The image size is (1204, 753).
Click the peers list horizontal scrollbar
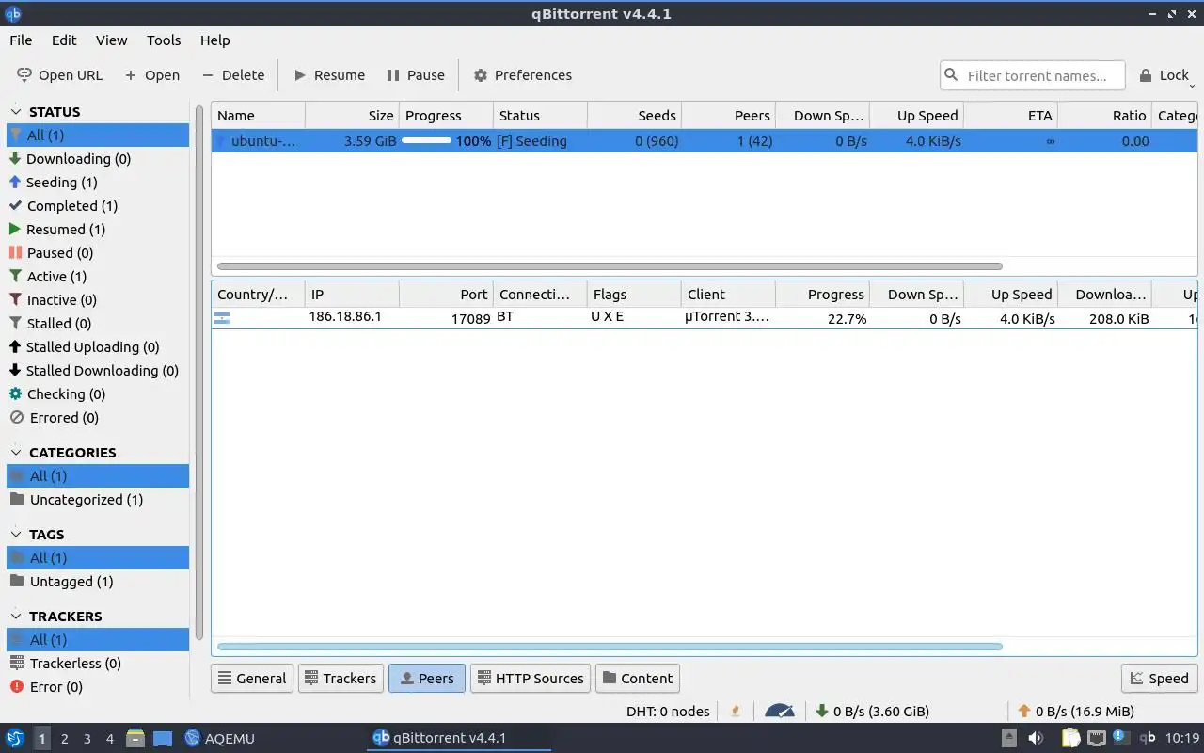(x=610, y=647)
